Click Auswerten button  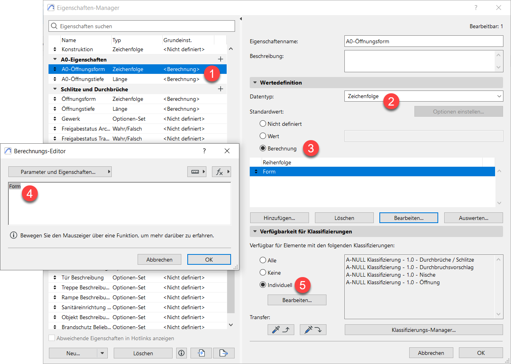coord(474,218)
